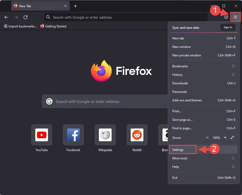242x195 pixels.
Task: Open the Wikipedia shortcut tile
Action: (105, 135)
